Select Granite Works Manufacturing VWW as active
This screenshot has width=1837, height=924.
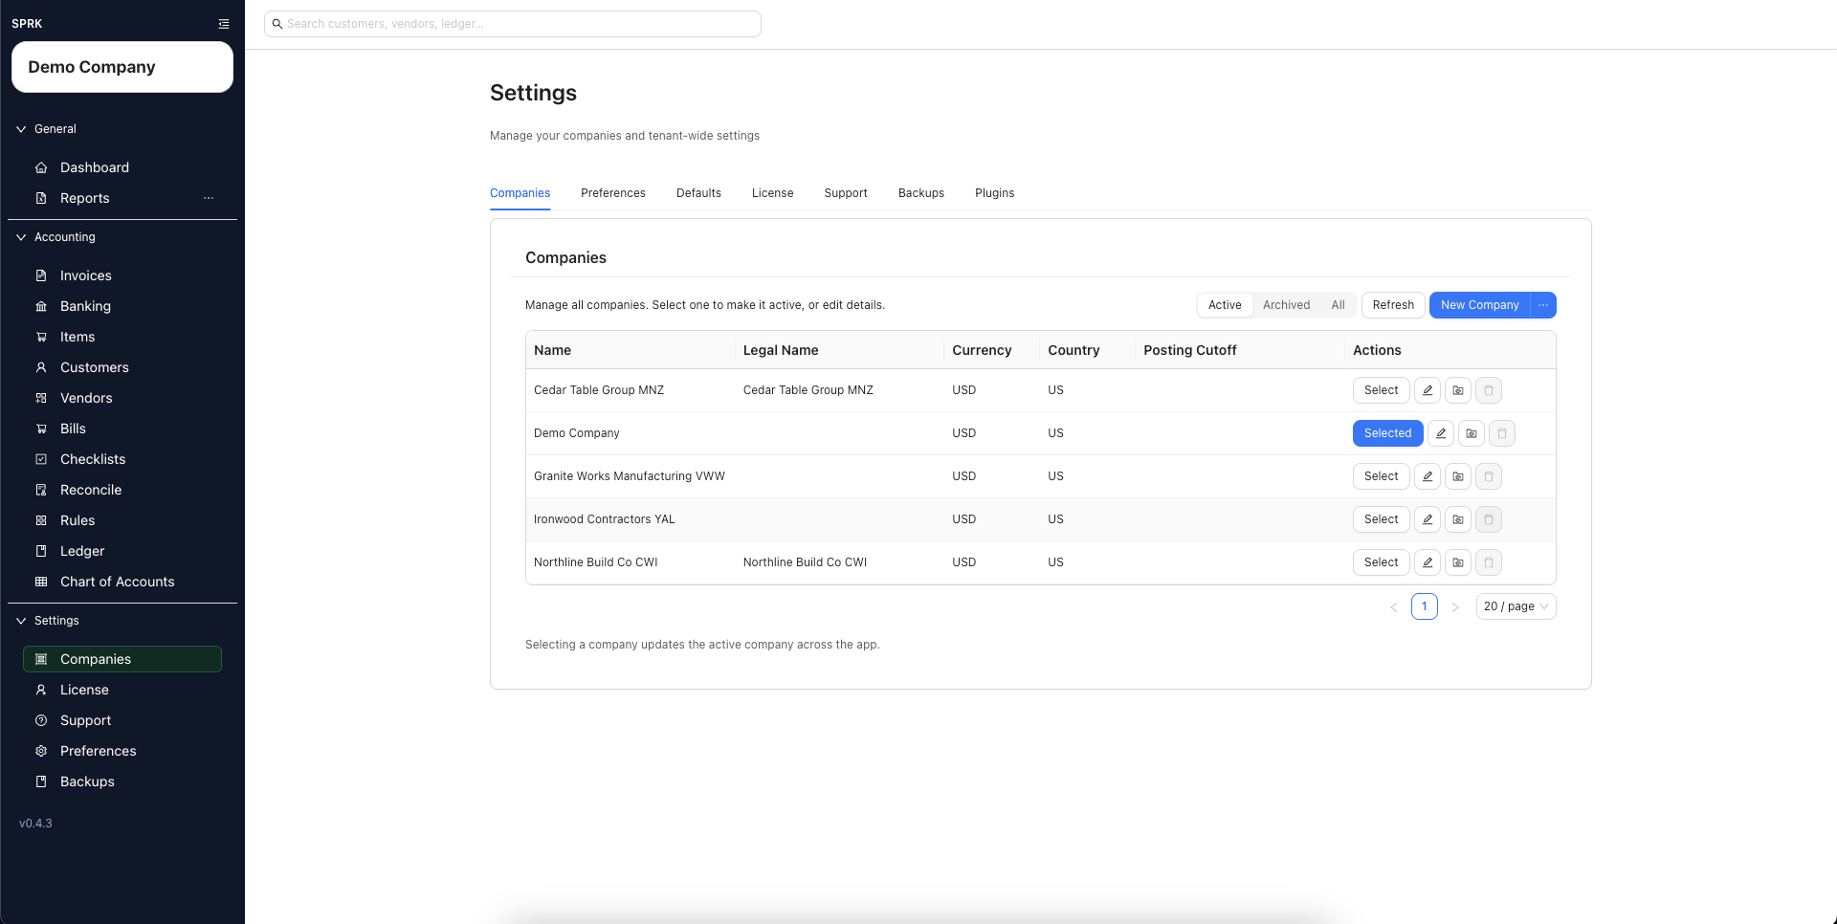1381,476
